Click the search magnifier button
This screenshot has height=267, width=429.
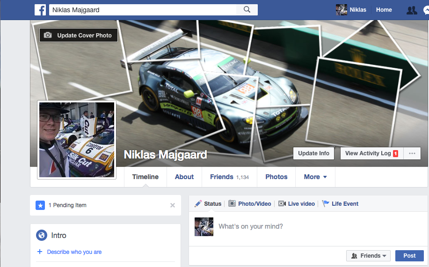pyautogui.click(x=247, y=10)
